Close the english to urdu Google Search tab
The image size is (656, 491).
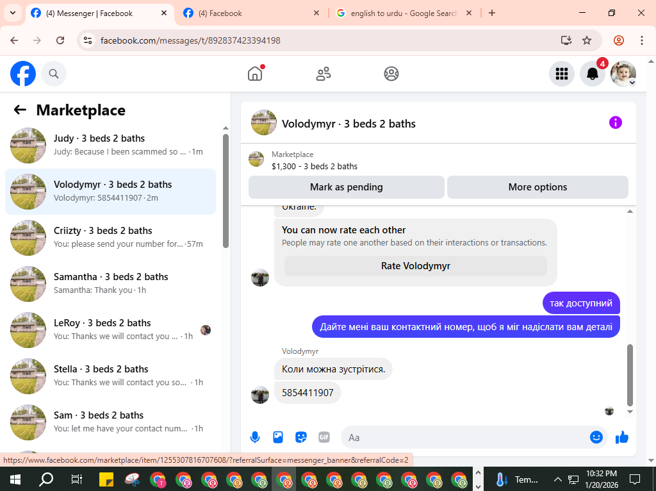click(469, 13)
